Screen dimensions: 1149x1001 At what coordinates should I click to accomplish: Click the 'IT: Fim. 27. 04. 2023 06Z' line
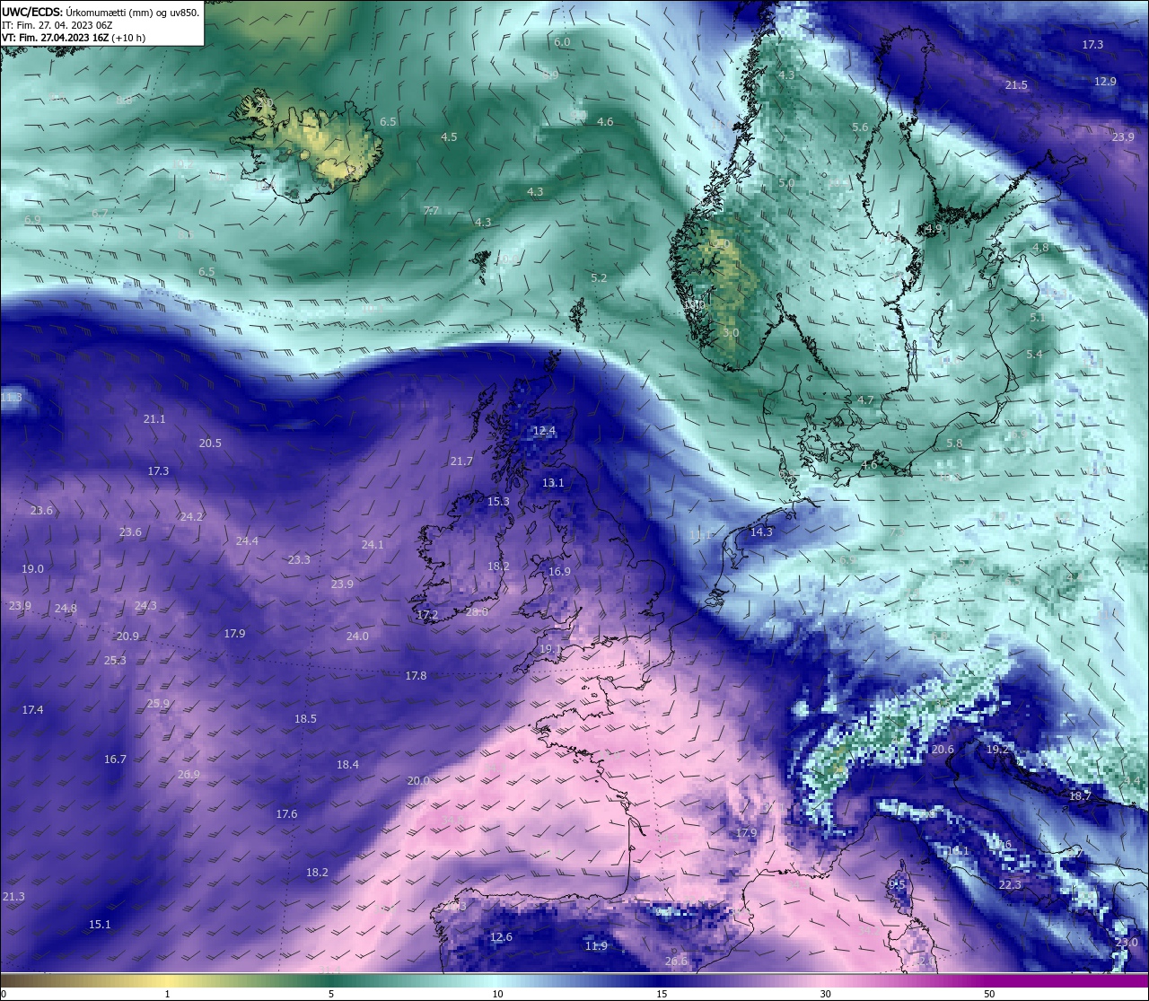[57, 25]
